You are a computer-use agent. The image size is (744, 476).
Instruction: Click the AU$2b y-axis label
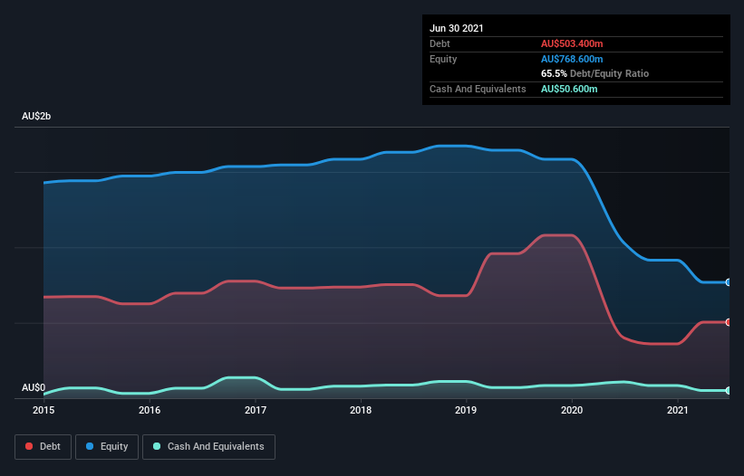click(x=36, y=117)
